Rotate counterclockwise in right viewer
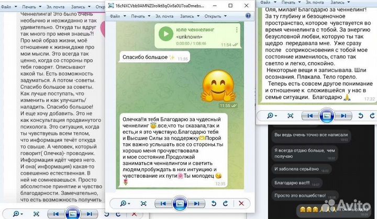Viewport: 377px width, 219px height. coord(360,116)
